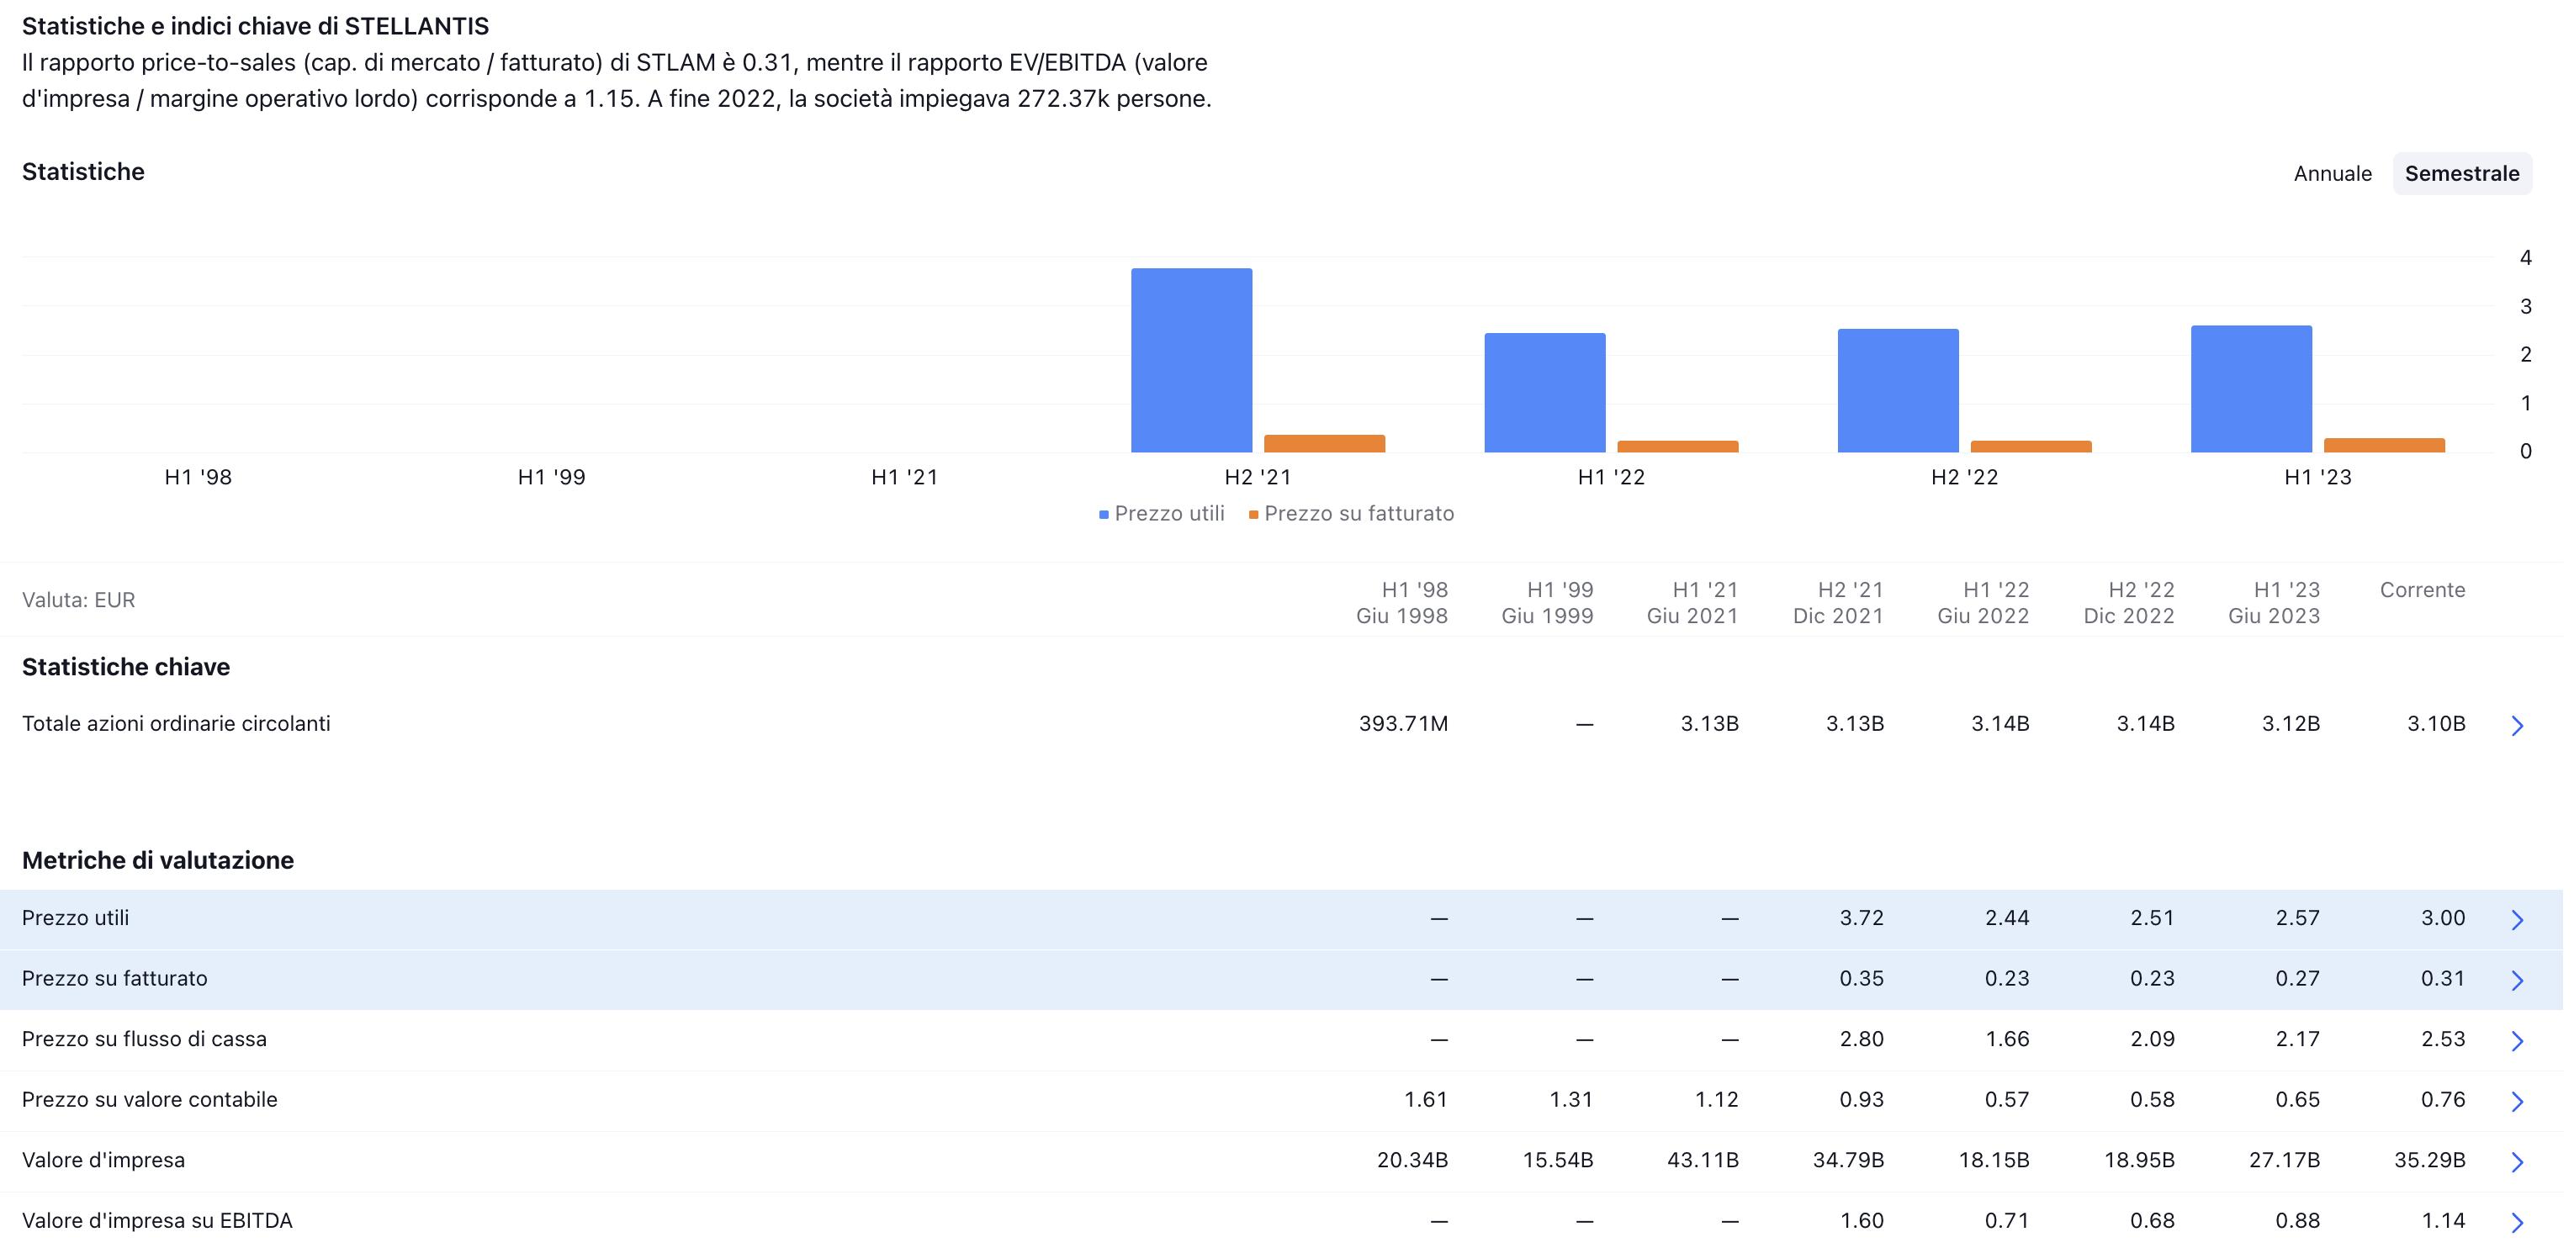Click the blue H1 '22 Prezzo utili bar
The image size is (2574, 1248).
click(x=1544, y=392)
